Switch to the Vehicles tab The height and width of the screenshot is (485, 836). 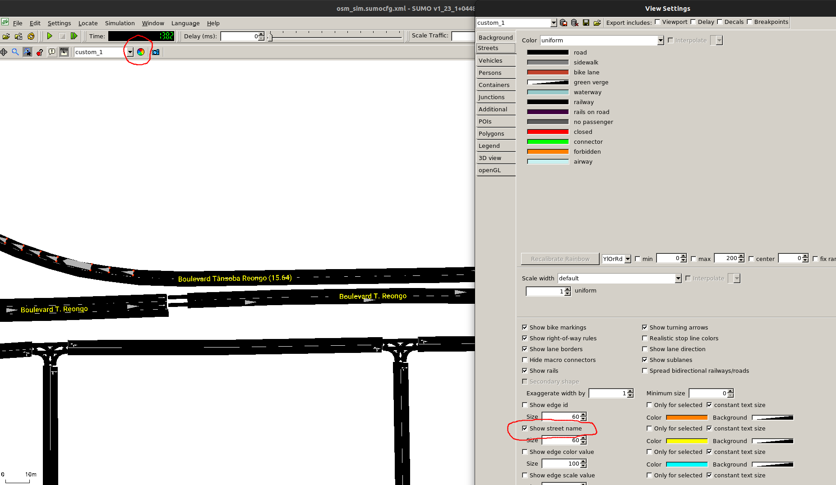(491, 60)
